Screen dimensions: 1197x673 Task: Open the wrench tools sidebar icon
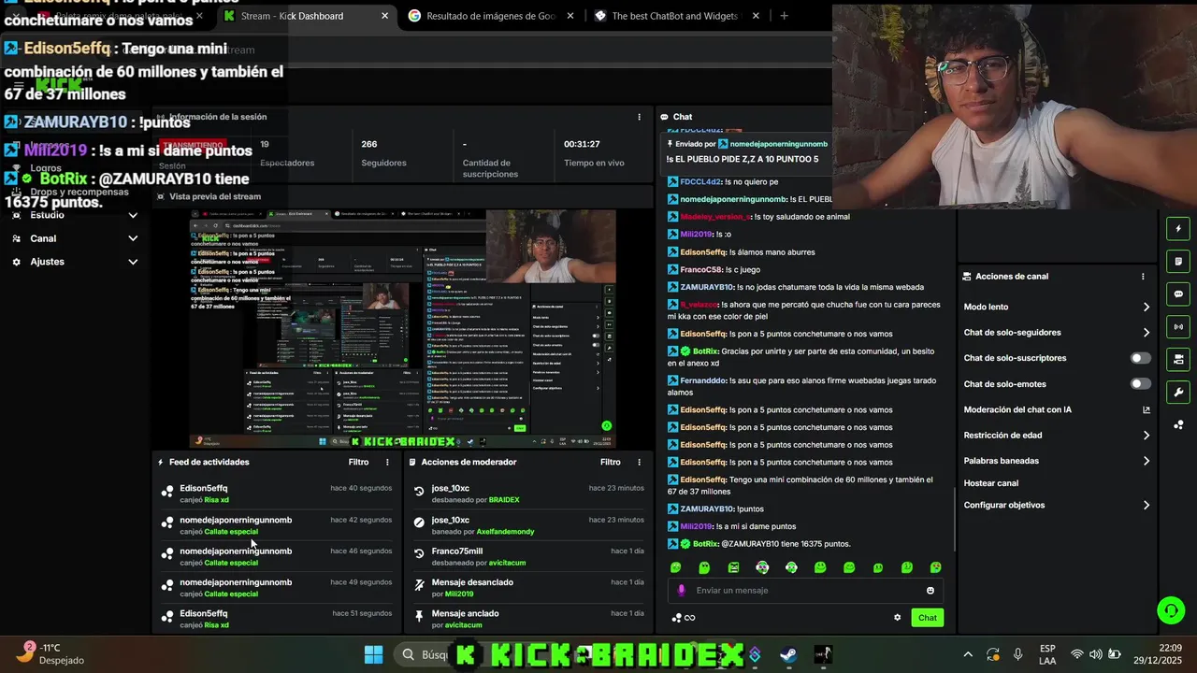click(x=1178, y=393)
